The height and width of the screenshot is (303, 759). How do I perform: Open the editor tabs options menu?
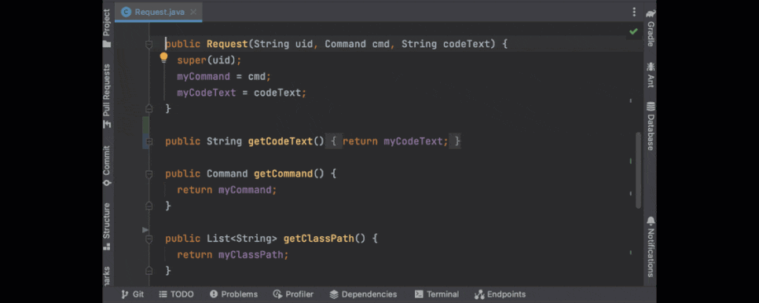(634, 12)
